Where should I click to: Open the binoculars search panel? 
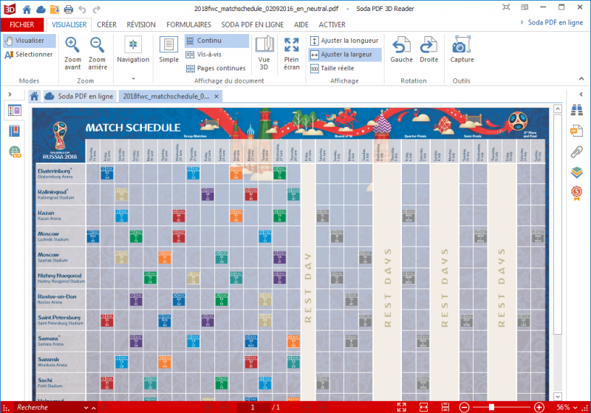pos(577,110)
